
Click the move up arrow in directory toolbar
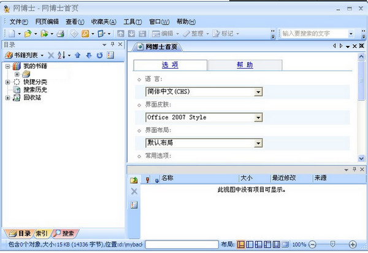click(x=77, y=55)
